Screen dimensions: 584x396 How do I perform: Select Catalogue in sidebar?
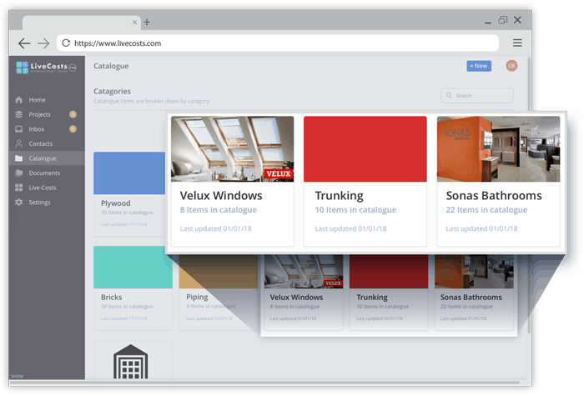[47, 158]
